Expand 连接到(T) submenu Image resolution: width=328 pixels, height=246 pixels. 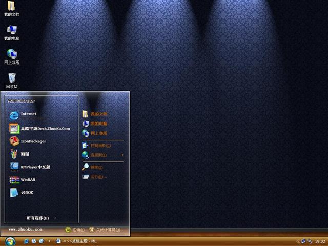(x=102, y=155)
